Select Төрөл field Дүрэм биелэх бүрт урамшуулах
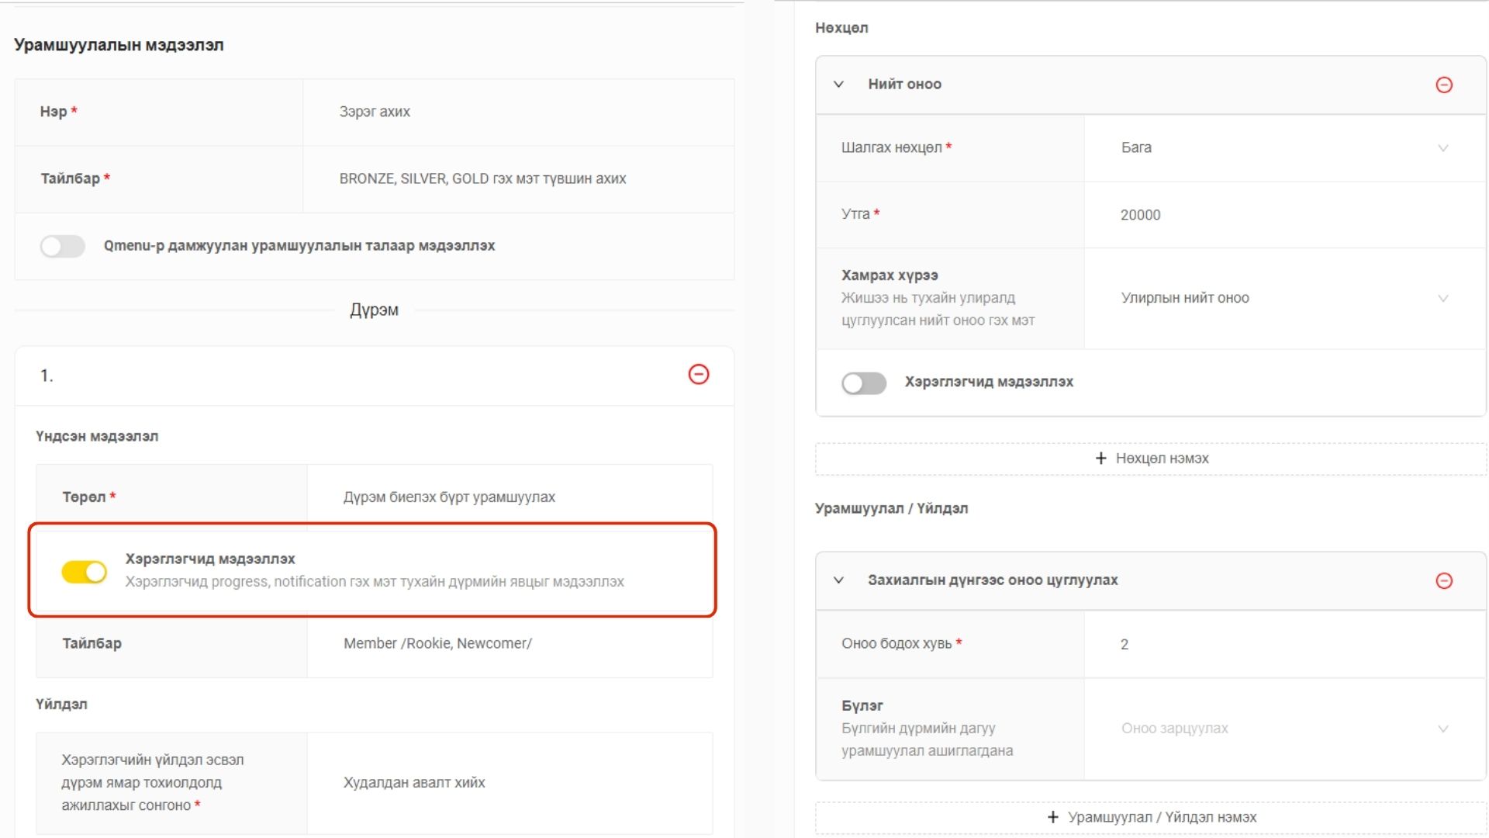1489x838 pixels. 509,497
